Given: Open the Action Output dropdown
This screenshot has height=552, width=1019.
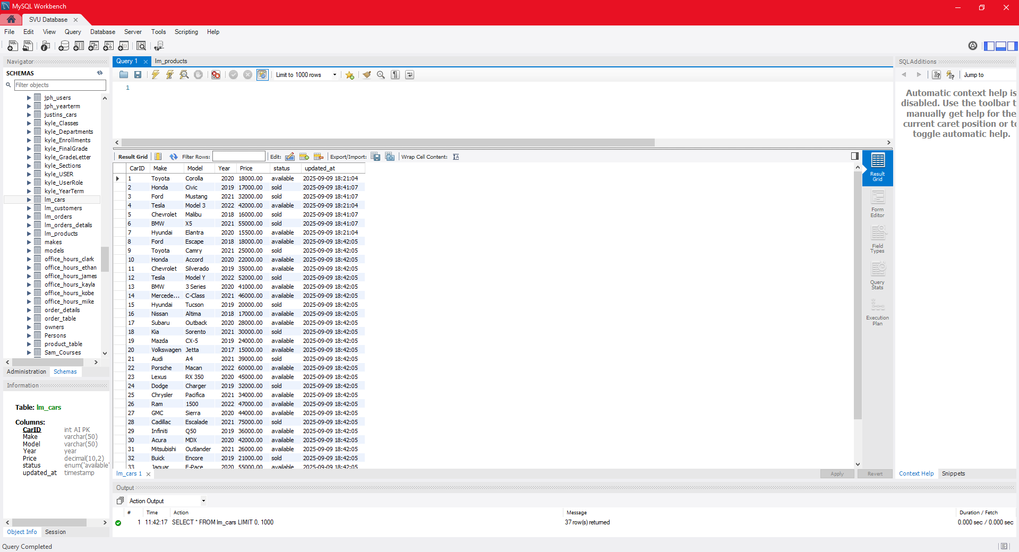Looking at the screenshot, I should point(203,501).
